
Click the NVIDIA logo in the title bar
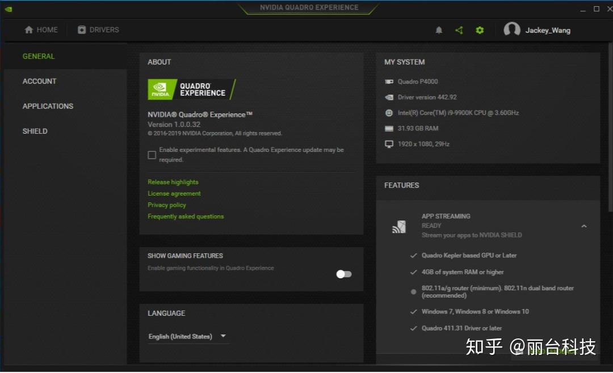(8, 9)
